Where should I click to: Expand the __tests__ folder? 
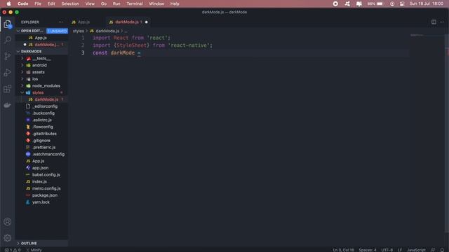tap(41, 58)
